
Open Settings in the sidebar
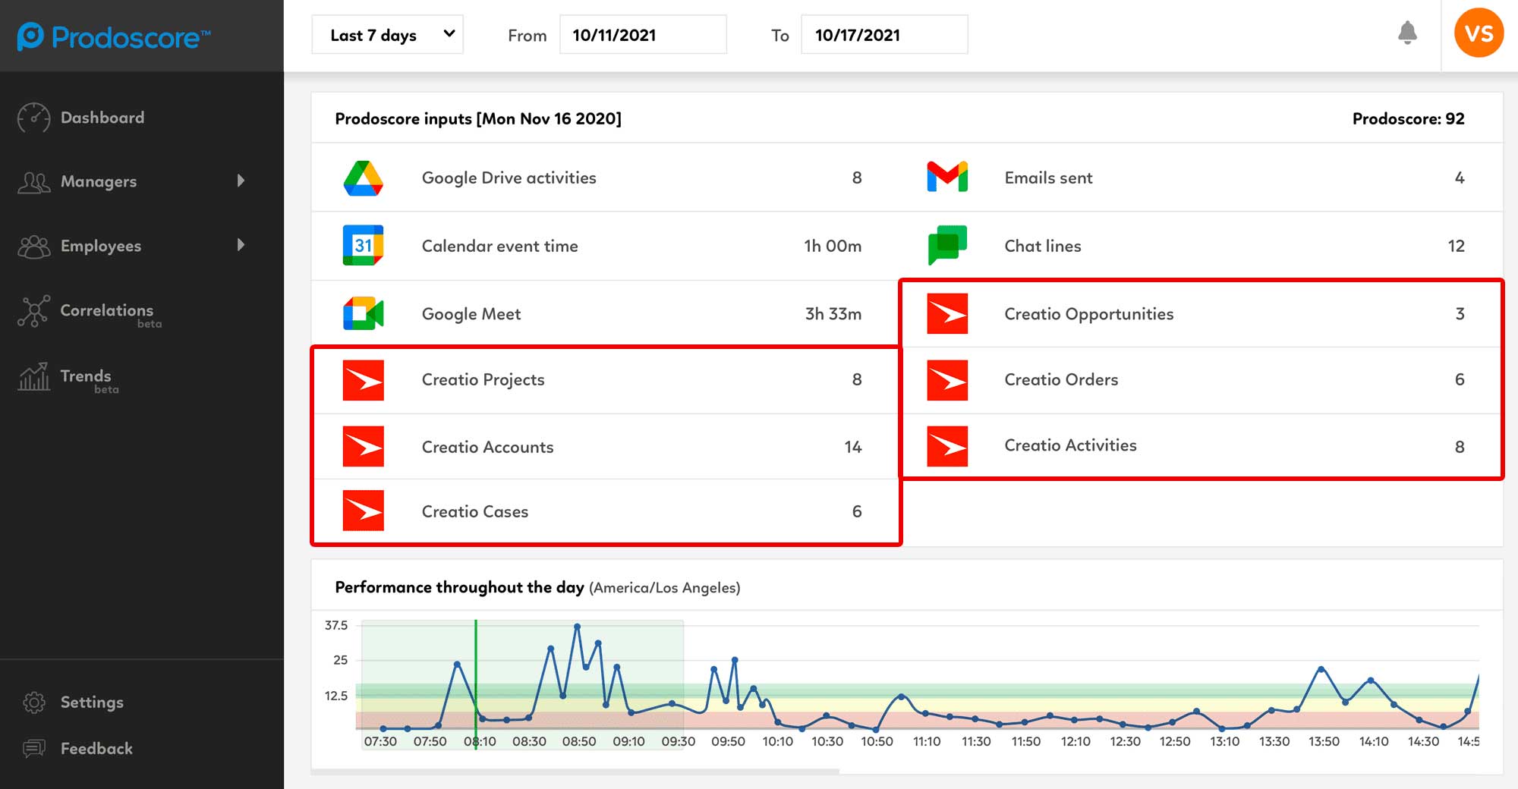(91, 703)
